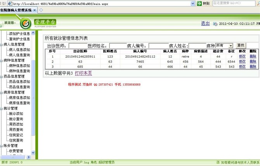Click 删除 link for row 3
This screenshot has height=166, width=260.
(x=253, y=67)
